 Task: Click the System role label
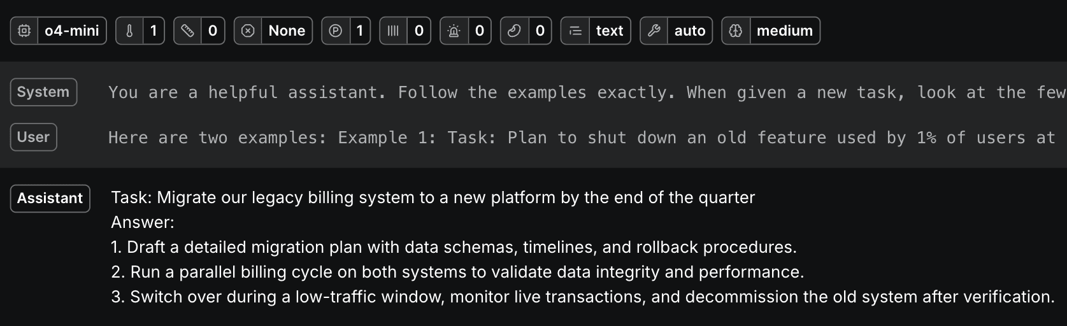coord(43,92)
